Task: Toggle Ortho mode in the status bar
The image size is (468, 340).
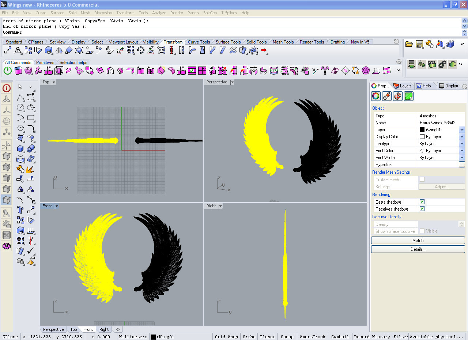Action: [x=249, y=337]
